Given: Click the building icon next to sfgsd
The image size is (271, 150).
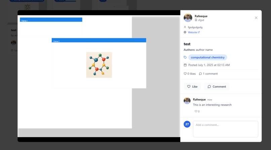Looking at the screenshot, I should point(196,20).
